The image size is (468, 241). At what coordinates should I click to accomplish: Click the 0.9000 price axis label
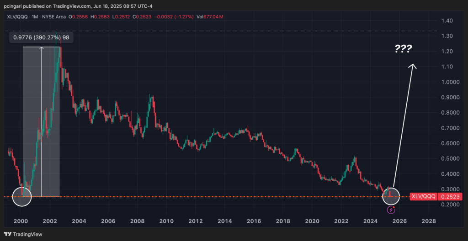pos(450,98)
